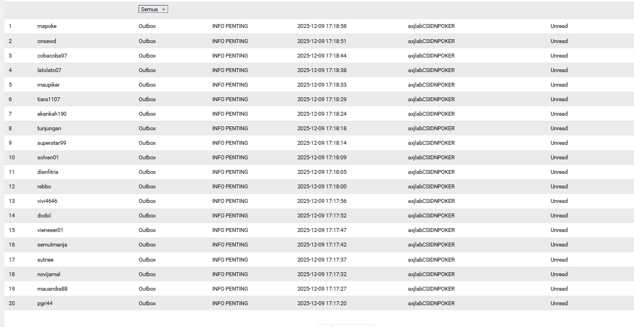Select username rebbo
Screen dimensions: 634x327
pos(44,187)
